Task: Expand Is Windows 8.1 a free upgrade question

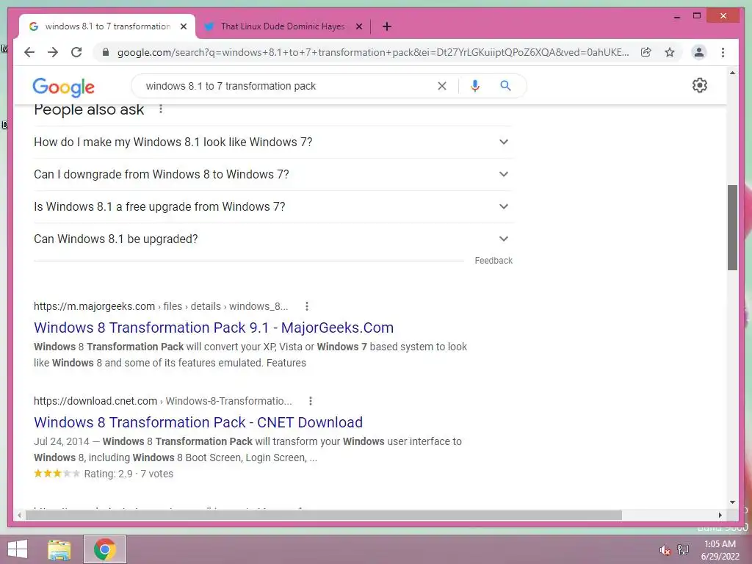Action: pyautogui.click(x=273, y=206)
